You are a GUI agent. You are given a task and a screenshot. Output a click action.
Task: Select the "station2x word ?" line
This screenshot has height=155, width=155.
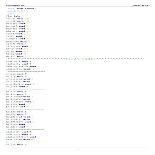coord(19,132)
